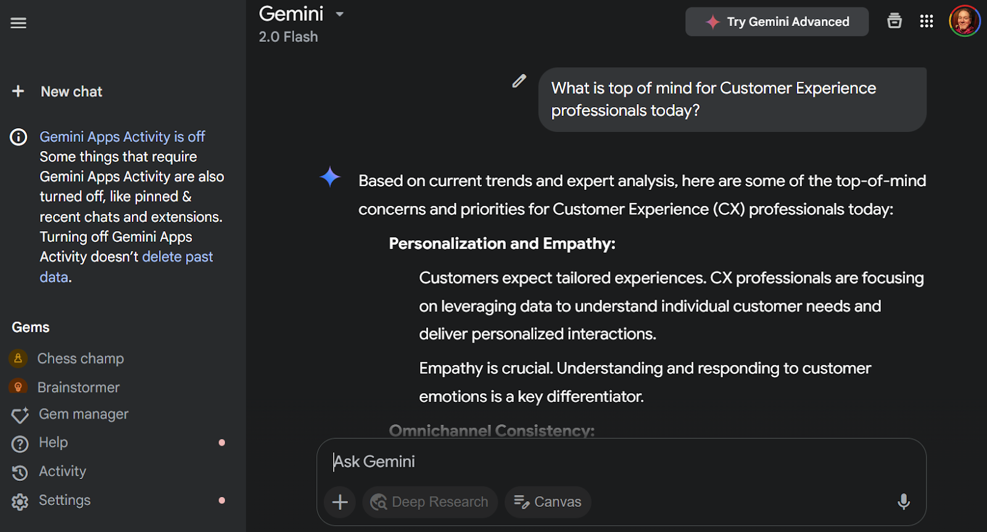This screenshot has width=987, height=532.
Task: Toggle the Canvas mode chip
Action: pyautogui.click(x=548, y=502)
